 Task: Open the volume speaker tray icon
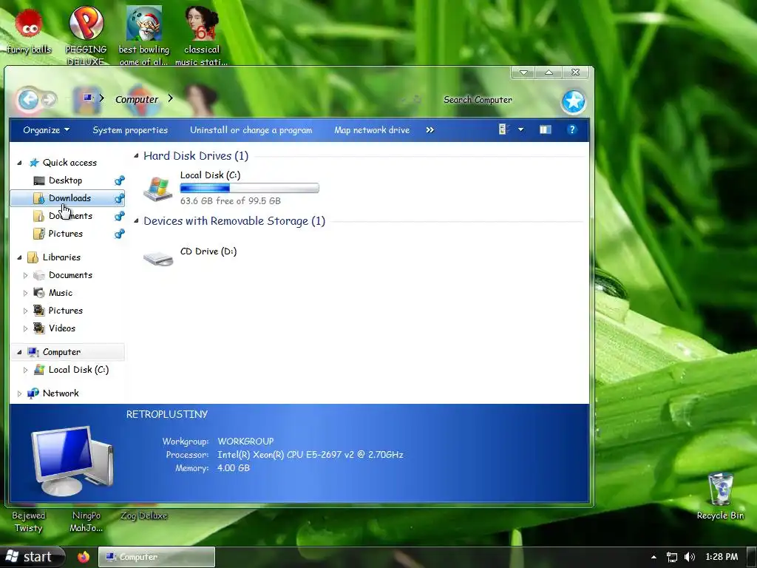click(x=690, y=557)
